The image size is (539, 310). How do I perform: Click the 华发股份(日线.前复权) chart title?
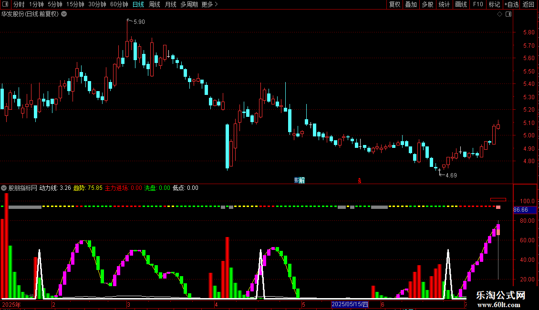click(30, 14)
